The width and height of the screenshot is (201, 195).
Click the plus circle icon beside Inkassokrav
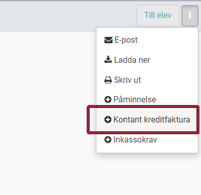click(x=108, y=139)
